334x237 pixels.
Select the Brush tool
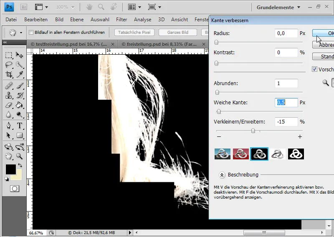coord(19,86)
